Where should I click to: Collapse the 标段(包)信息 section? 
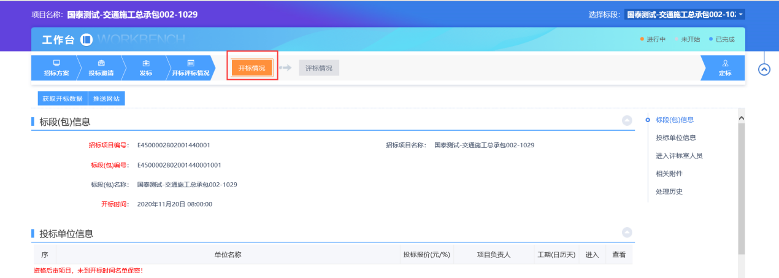point(627,121)
